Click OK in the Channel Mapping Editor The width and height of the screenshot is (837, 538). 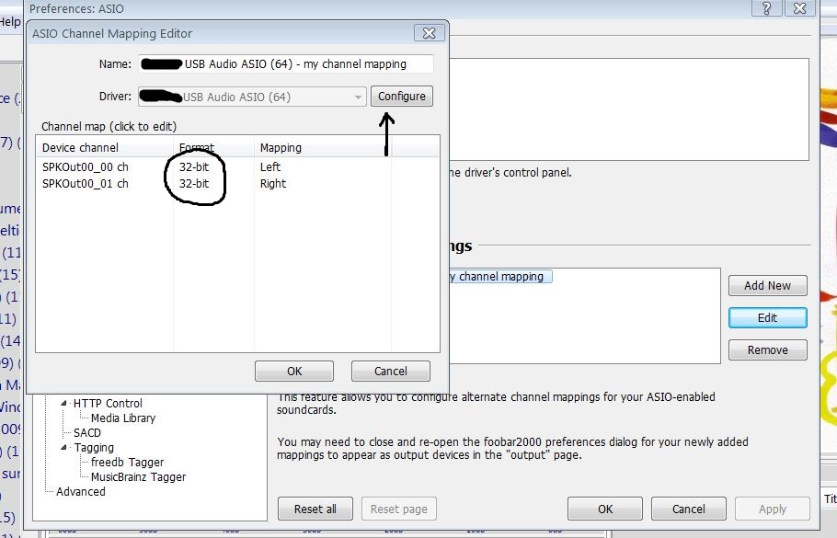click(x=294, y=371)
